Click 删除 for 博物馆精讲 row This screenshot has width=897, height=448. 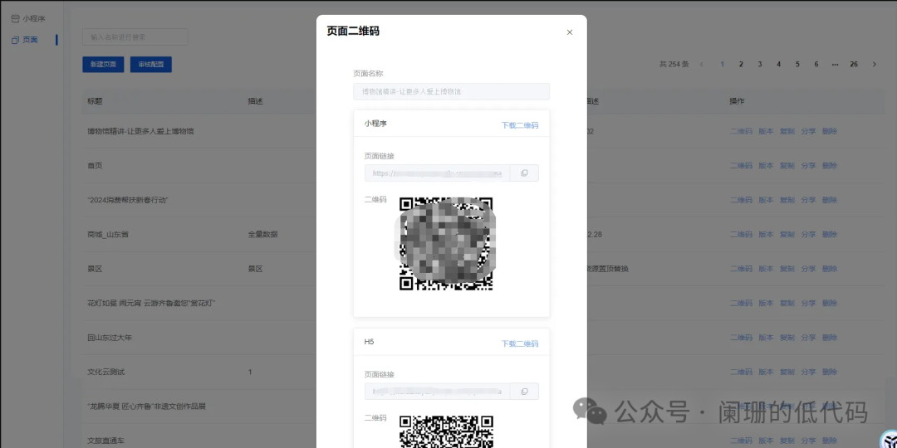(x=830, y=131)
